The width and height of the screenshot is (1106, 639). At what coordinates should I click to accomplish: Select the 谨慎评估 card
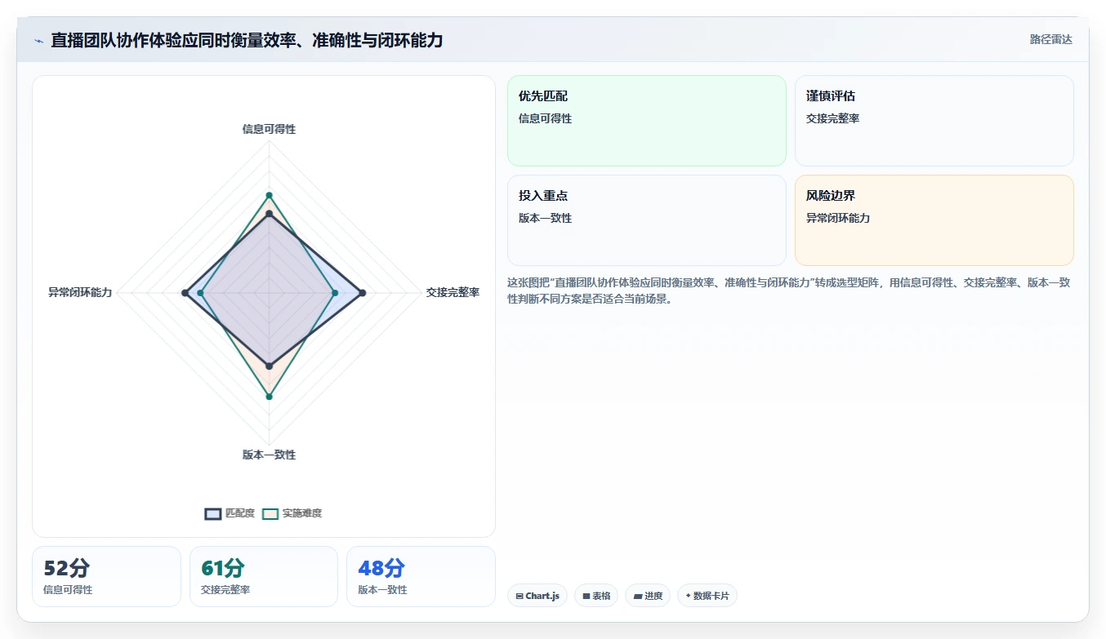(x=934, y=121)
